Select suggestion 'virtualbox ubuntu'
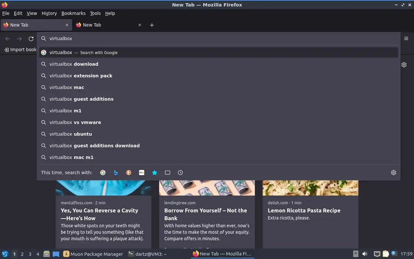 tap(218, 134)
